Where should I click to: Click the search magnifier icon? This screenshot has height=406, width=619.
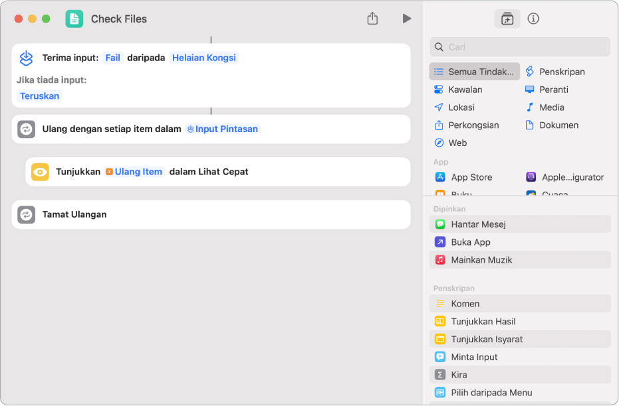[x=439, y=47]
